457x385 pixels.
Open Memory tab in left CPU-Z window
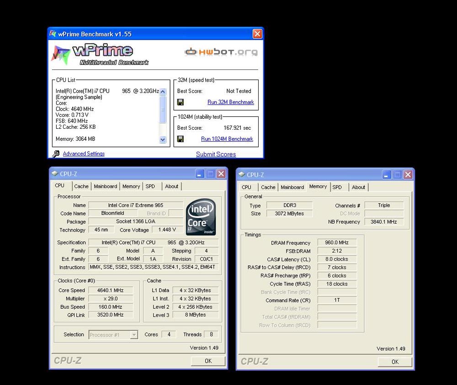click(131, 186)
